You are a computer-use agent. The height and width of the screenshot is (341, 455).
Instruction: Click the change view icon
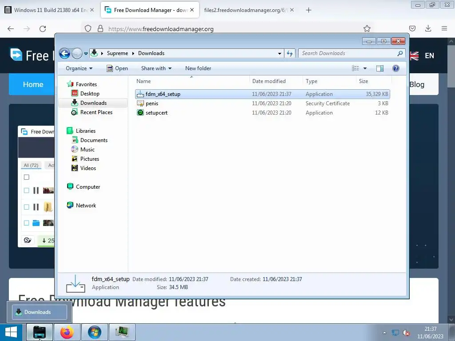point(355,68)
